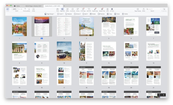Click into the Search field
Viewport: 173px width, 105px height.
[x=153, y=9]
